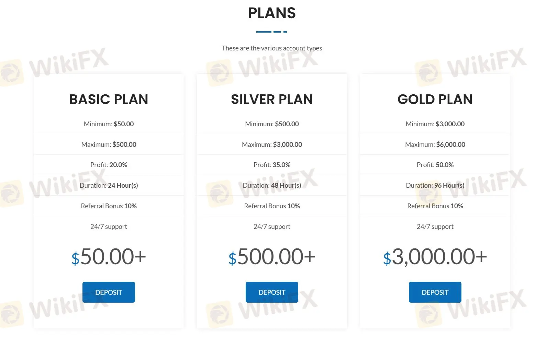The width and height of the screenshot is (536, 338).
Task: Click the Gold Plan title text
Action: [x=435, y=100]
